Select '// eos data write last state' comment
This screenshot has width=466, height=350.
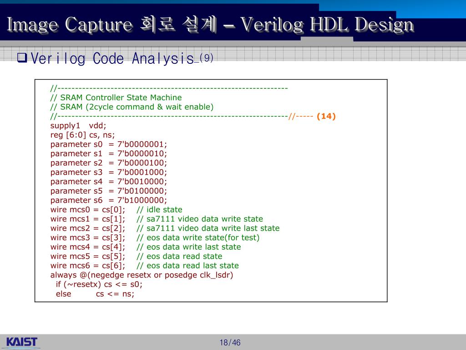[189, 247]
